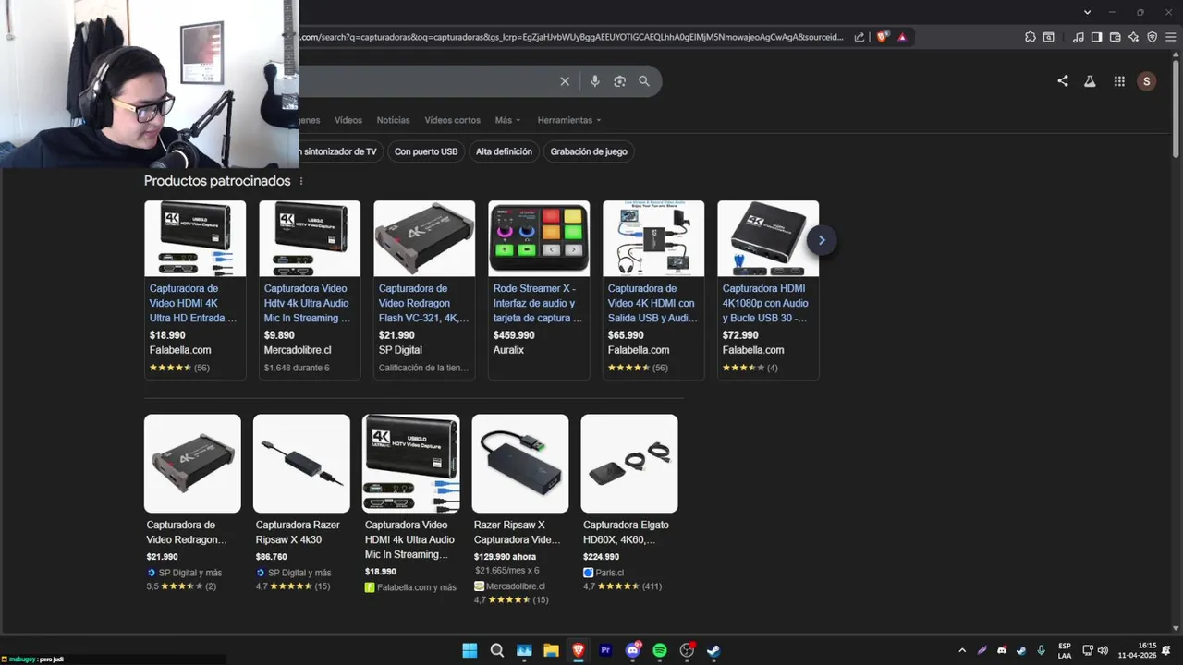Open Razer Ripsaw X Capturadora Mercadolibre listing
The width and height of the screenshot is (1183, 665).
coord(518,532)
